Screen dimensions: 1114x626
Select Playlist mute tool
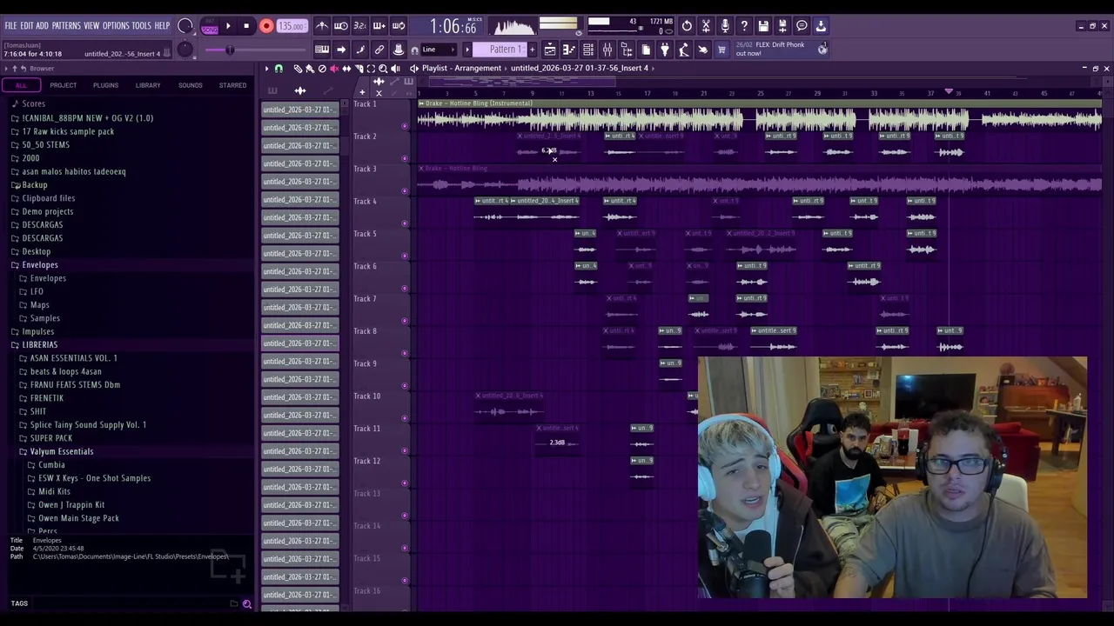334,68
